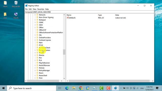
Task: Select the Print key
Action: click(x=40, y=78)
